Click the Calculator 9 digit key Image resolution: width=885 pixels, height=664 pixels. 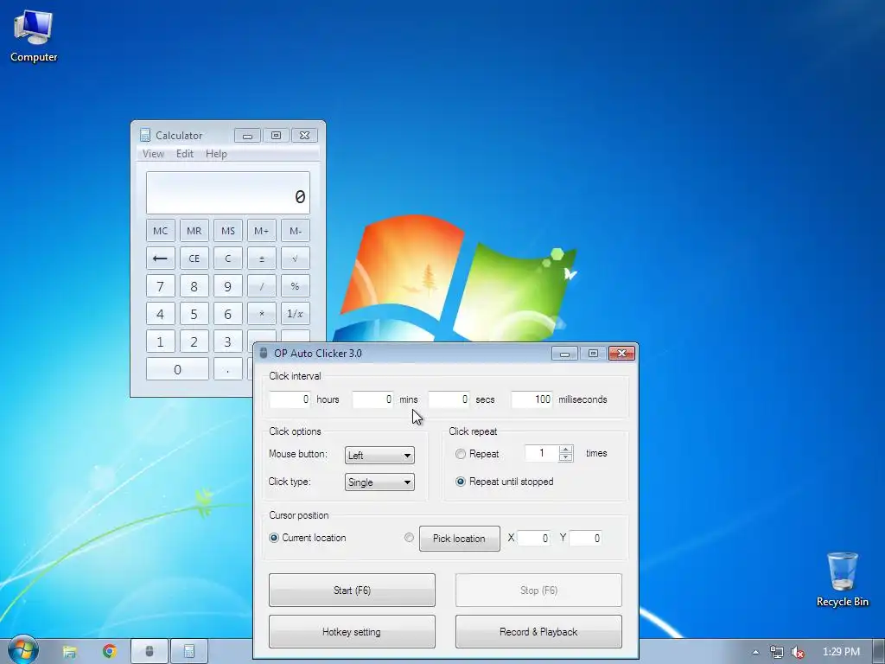point(228,286)
